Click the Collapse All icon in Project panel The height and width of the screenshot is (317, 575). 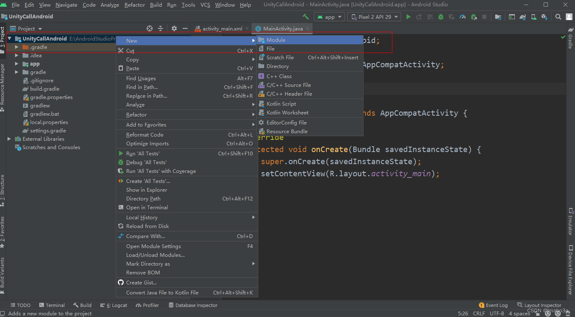pyautogui.click(x=160, y=28)
